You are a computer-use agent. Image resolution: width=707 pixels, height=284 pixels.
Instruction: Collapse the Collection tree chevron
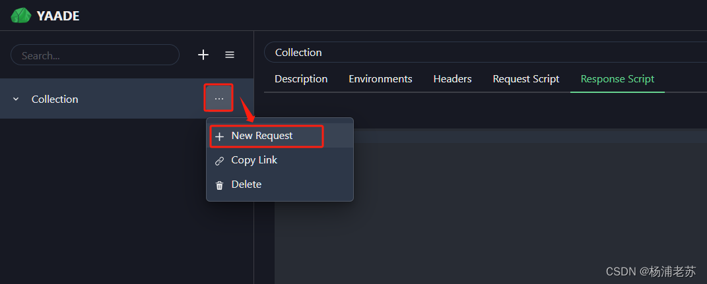point(16,99)
